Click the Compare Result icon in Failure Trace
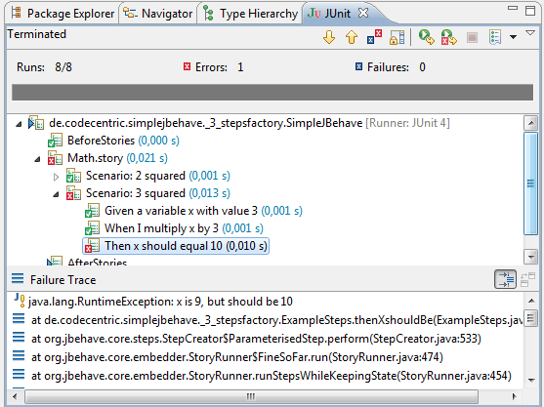 527,279
